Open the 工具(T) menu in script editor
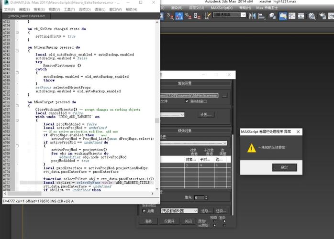Viewport: 334px width, 239px height. click(x=69, y=9)
